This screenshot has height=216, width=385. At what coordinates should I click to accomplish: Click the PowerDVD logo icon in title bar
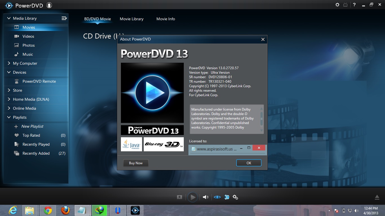(x=9, y=5)
